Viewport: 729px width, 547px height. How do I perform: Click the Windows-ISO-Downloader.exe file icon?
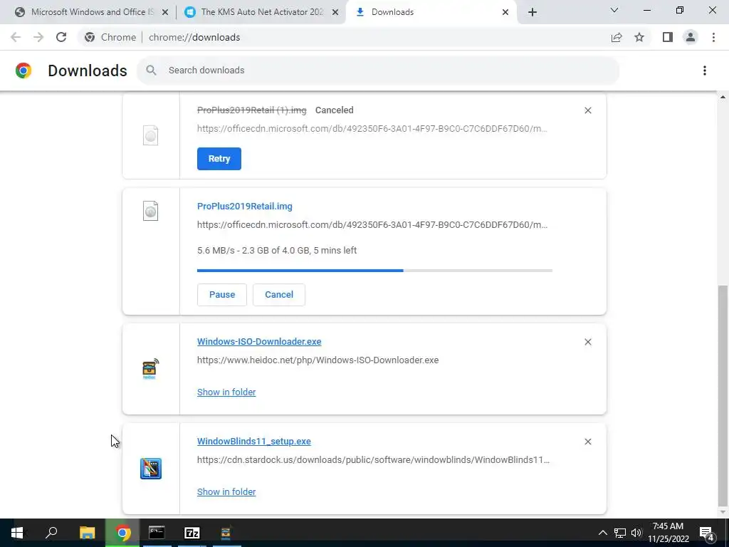(150, 369)
